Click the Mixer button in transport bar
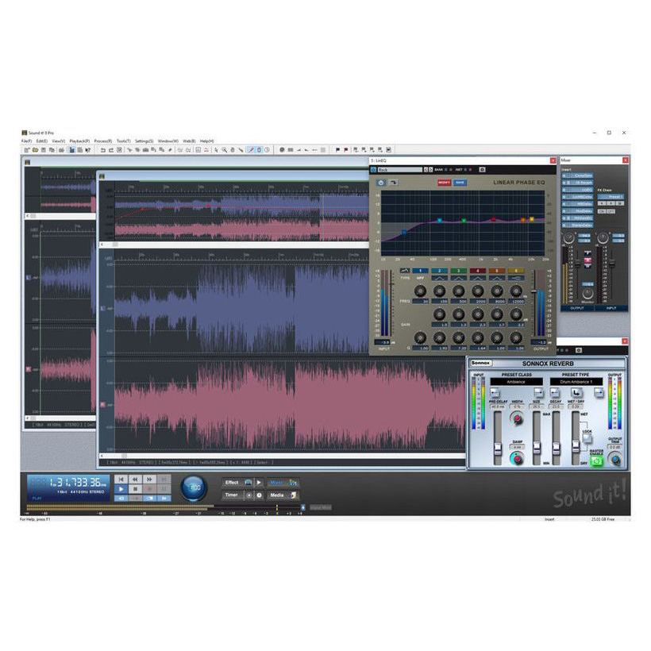651x651 pixels. (x=283, y=483)
